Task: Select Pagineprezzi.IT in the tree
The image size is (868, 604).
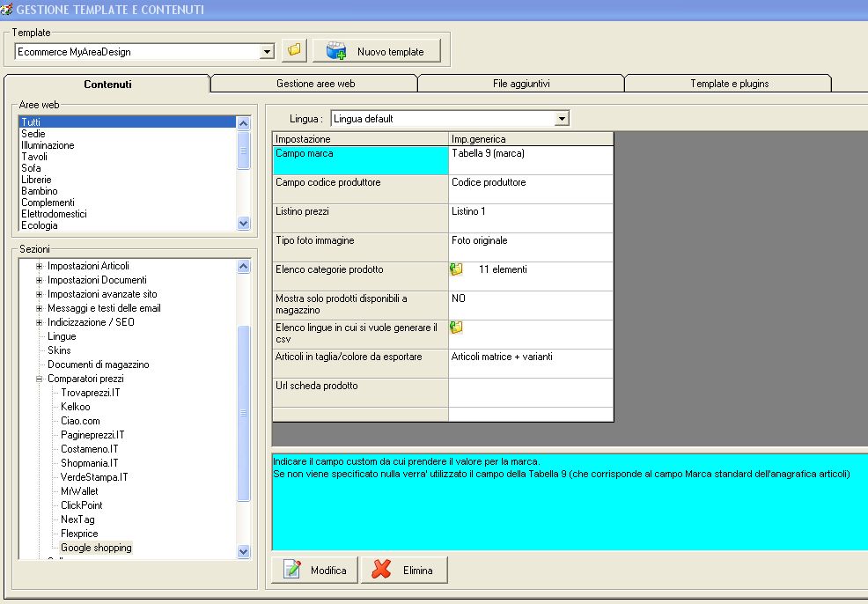Action: click(92, 435)
